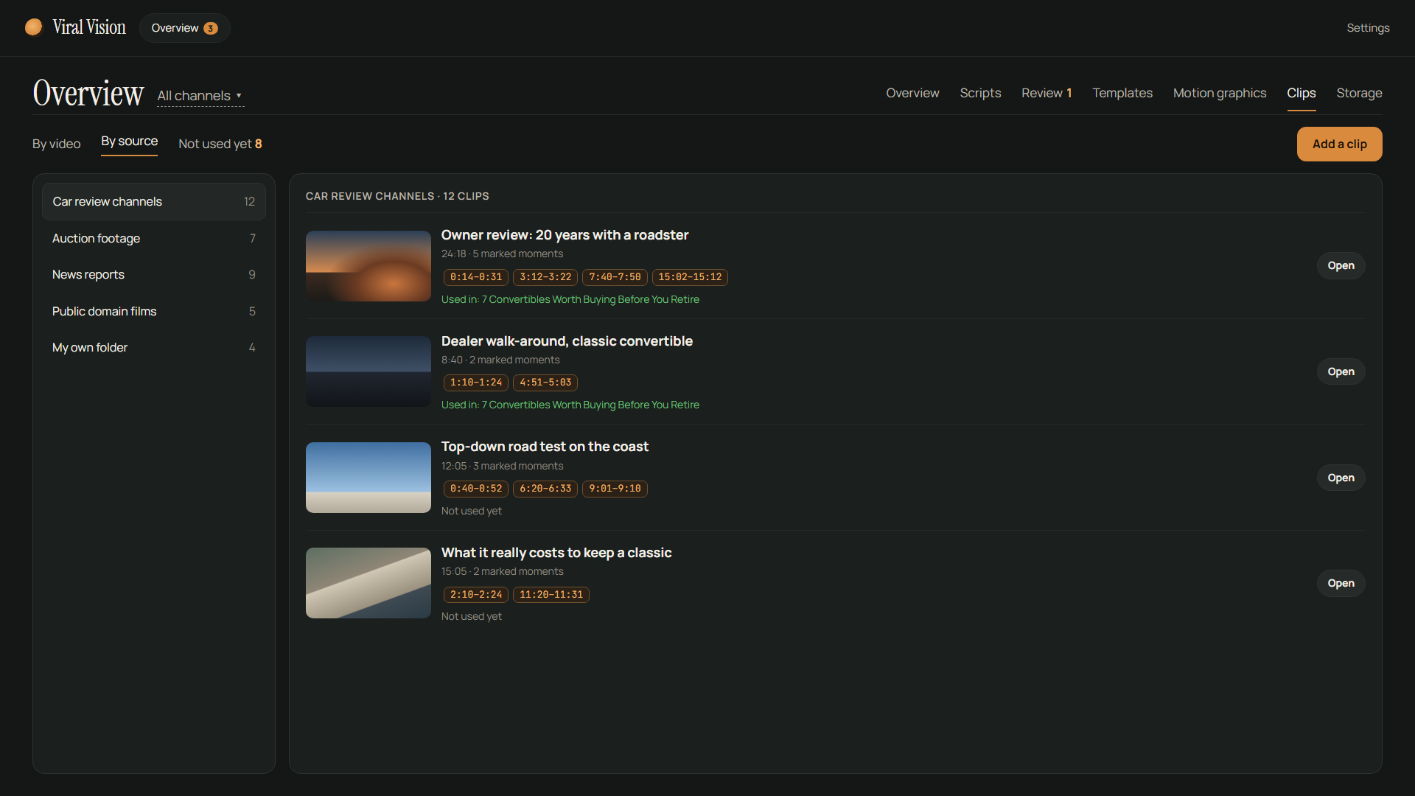Jump to marked moment 4:51–5:03
This screenshot has width=1415, height=796.
coord(545,383)
